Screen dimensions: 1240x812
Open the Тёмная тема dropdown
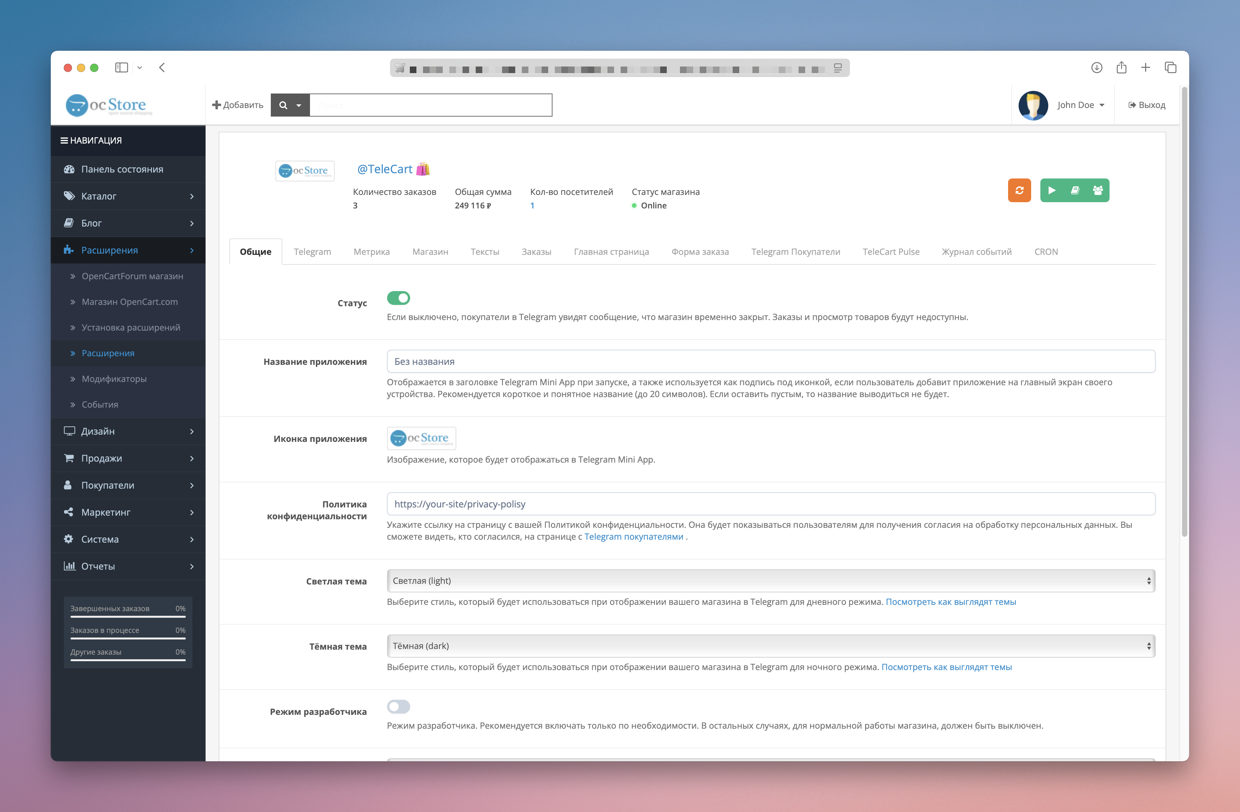pos(770,646)
